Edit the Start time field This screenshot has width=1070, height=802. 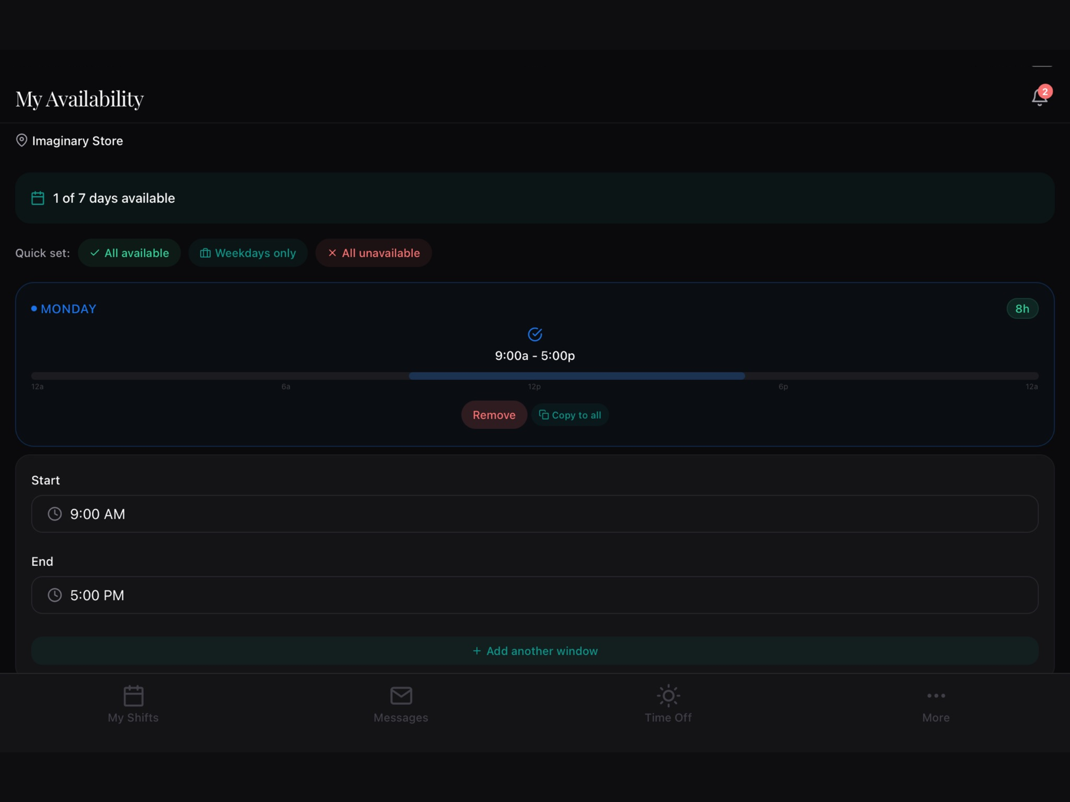tap(535, 514)
